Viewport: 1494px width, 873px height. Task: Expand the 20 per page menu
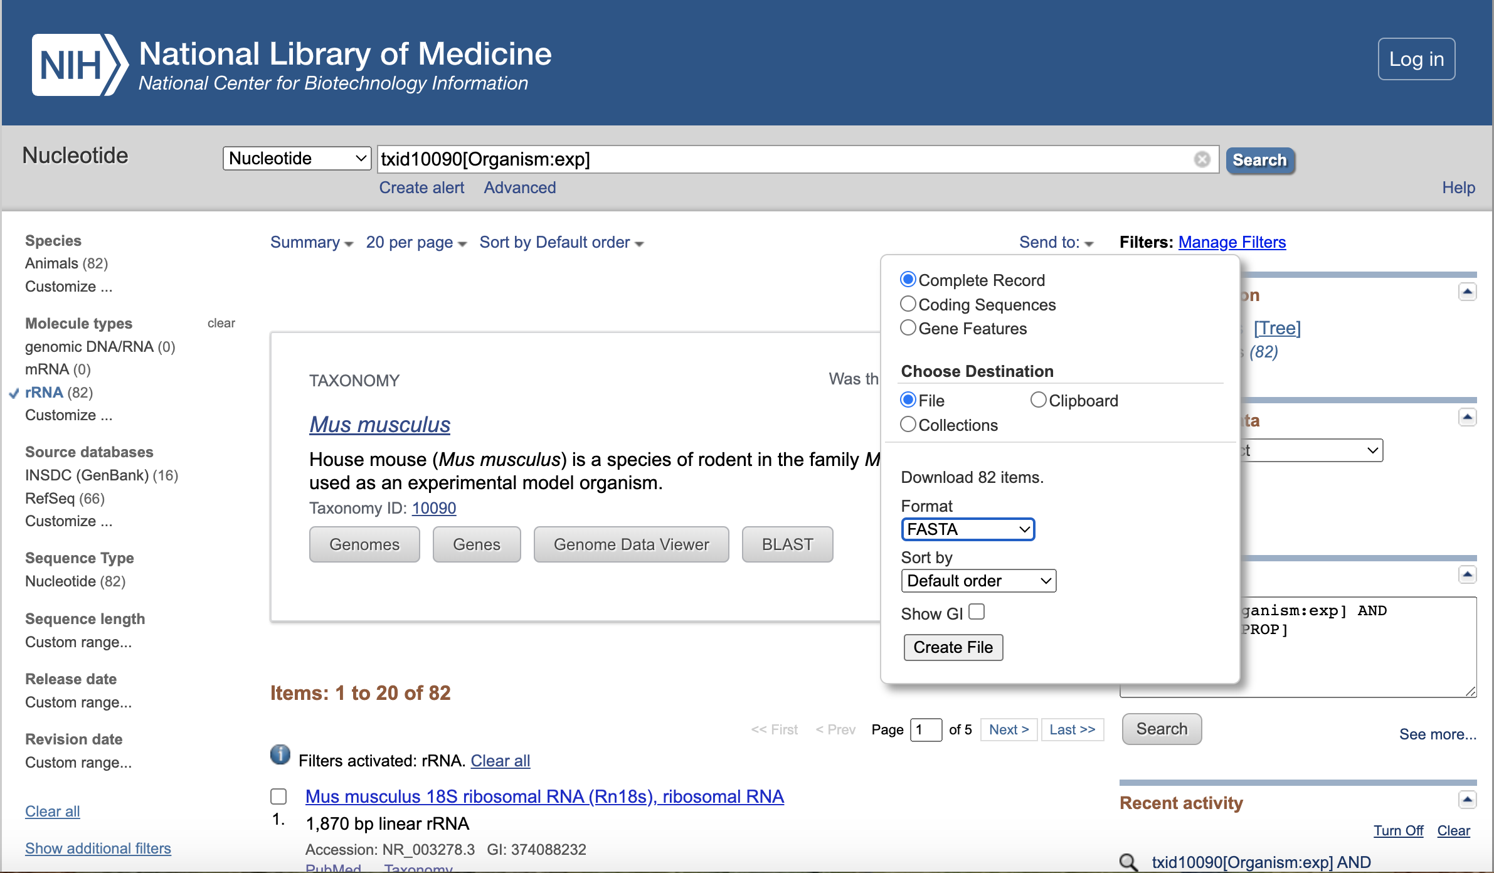[x=416, y=242]
